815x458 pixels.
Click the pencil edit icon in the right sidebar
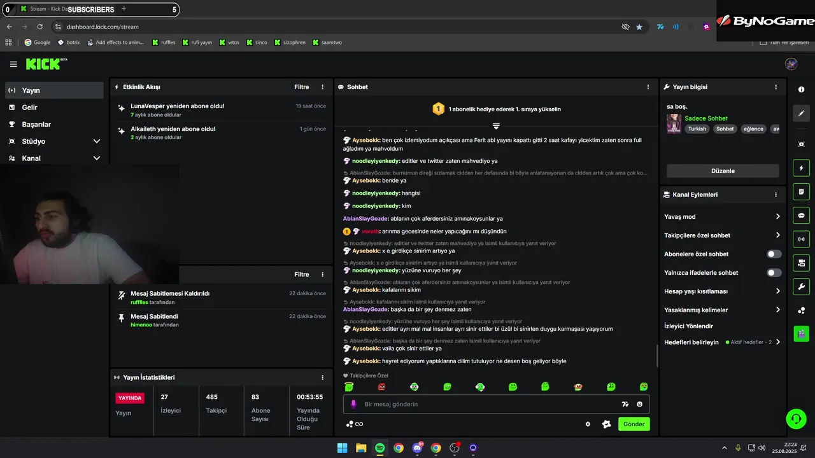[801, 113]
